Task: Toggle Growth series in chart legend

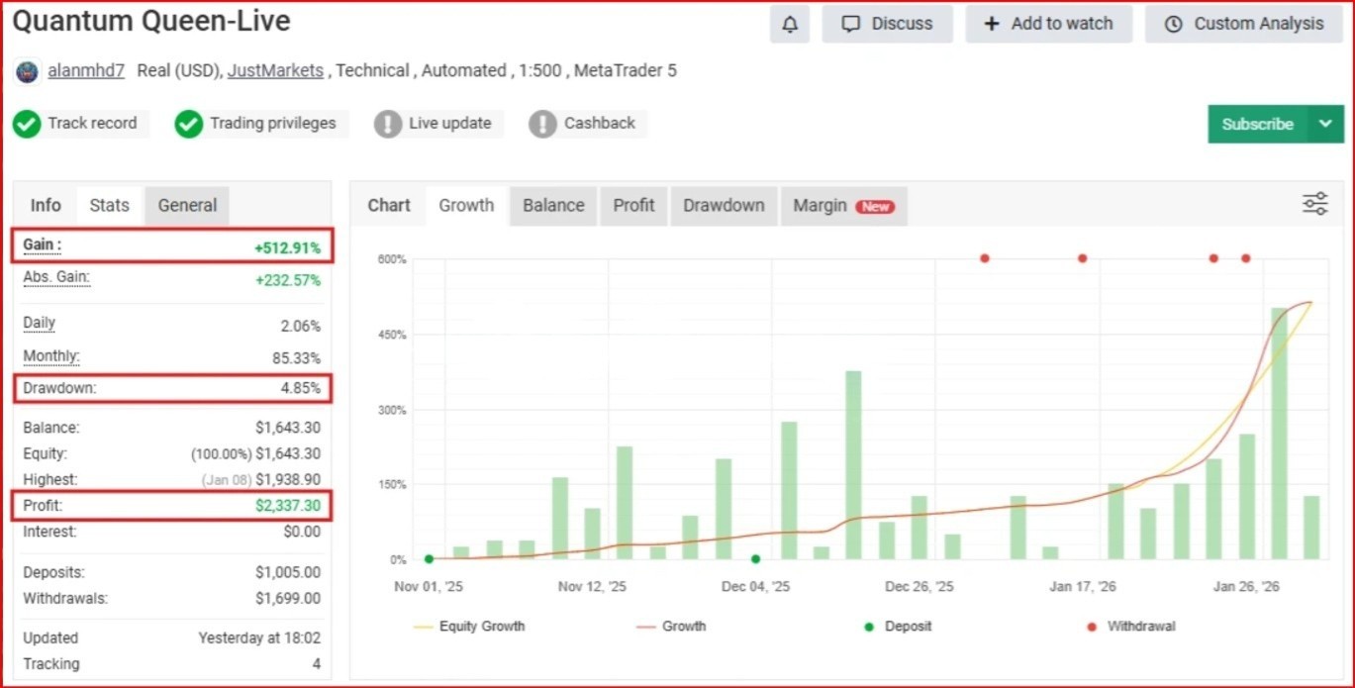Action: pyautogui.click(x=671, y=627)
